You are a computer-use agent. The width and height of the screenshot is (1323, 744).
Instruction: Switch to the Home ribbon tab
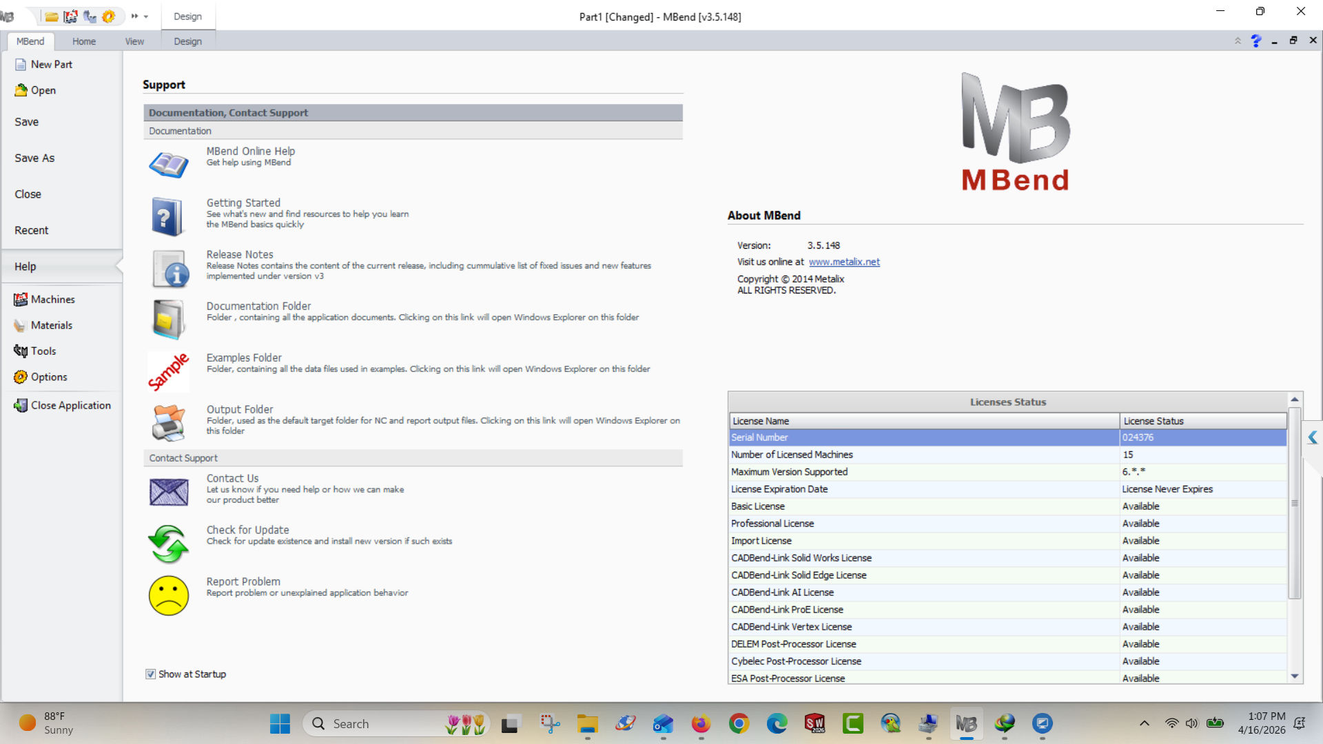pyautogui.click(x=84, y=41)
